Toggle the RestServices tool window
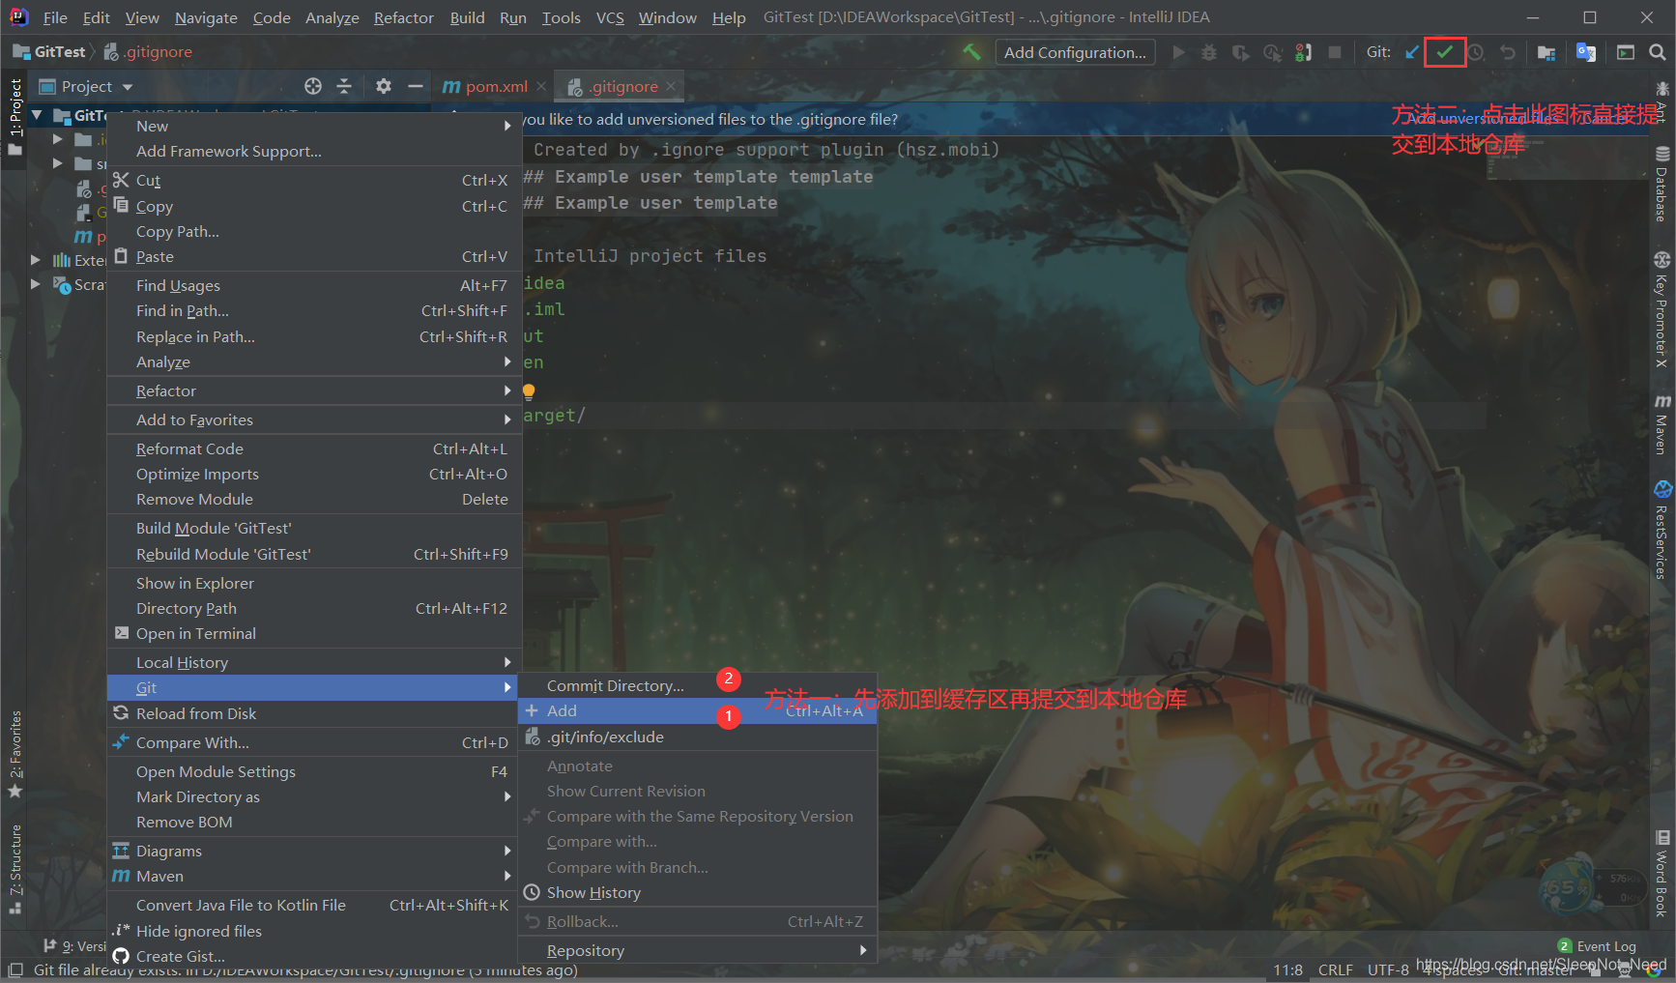 1662,530
